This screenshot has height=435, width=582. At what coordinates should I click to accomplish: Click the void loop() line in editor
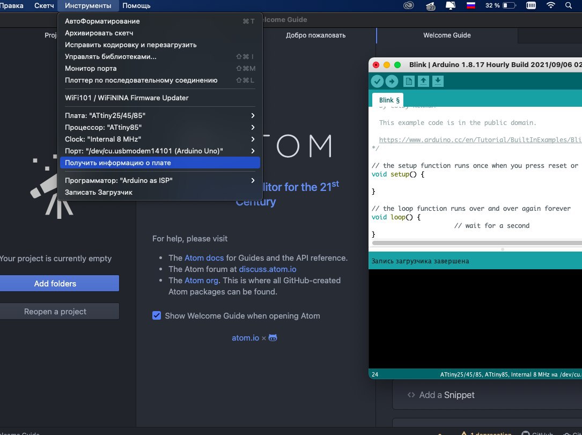tap(396, 217)
